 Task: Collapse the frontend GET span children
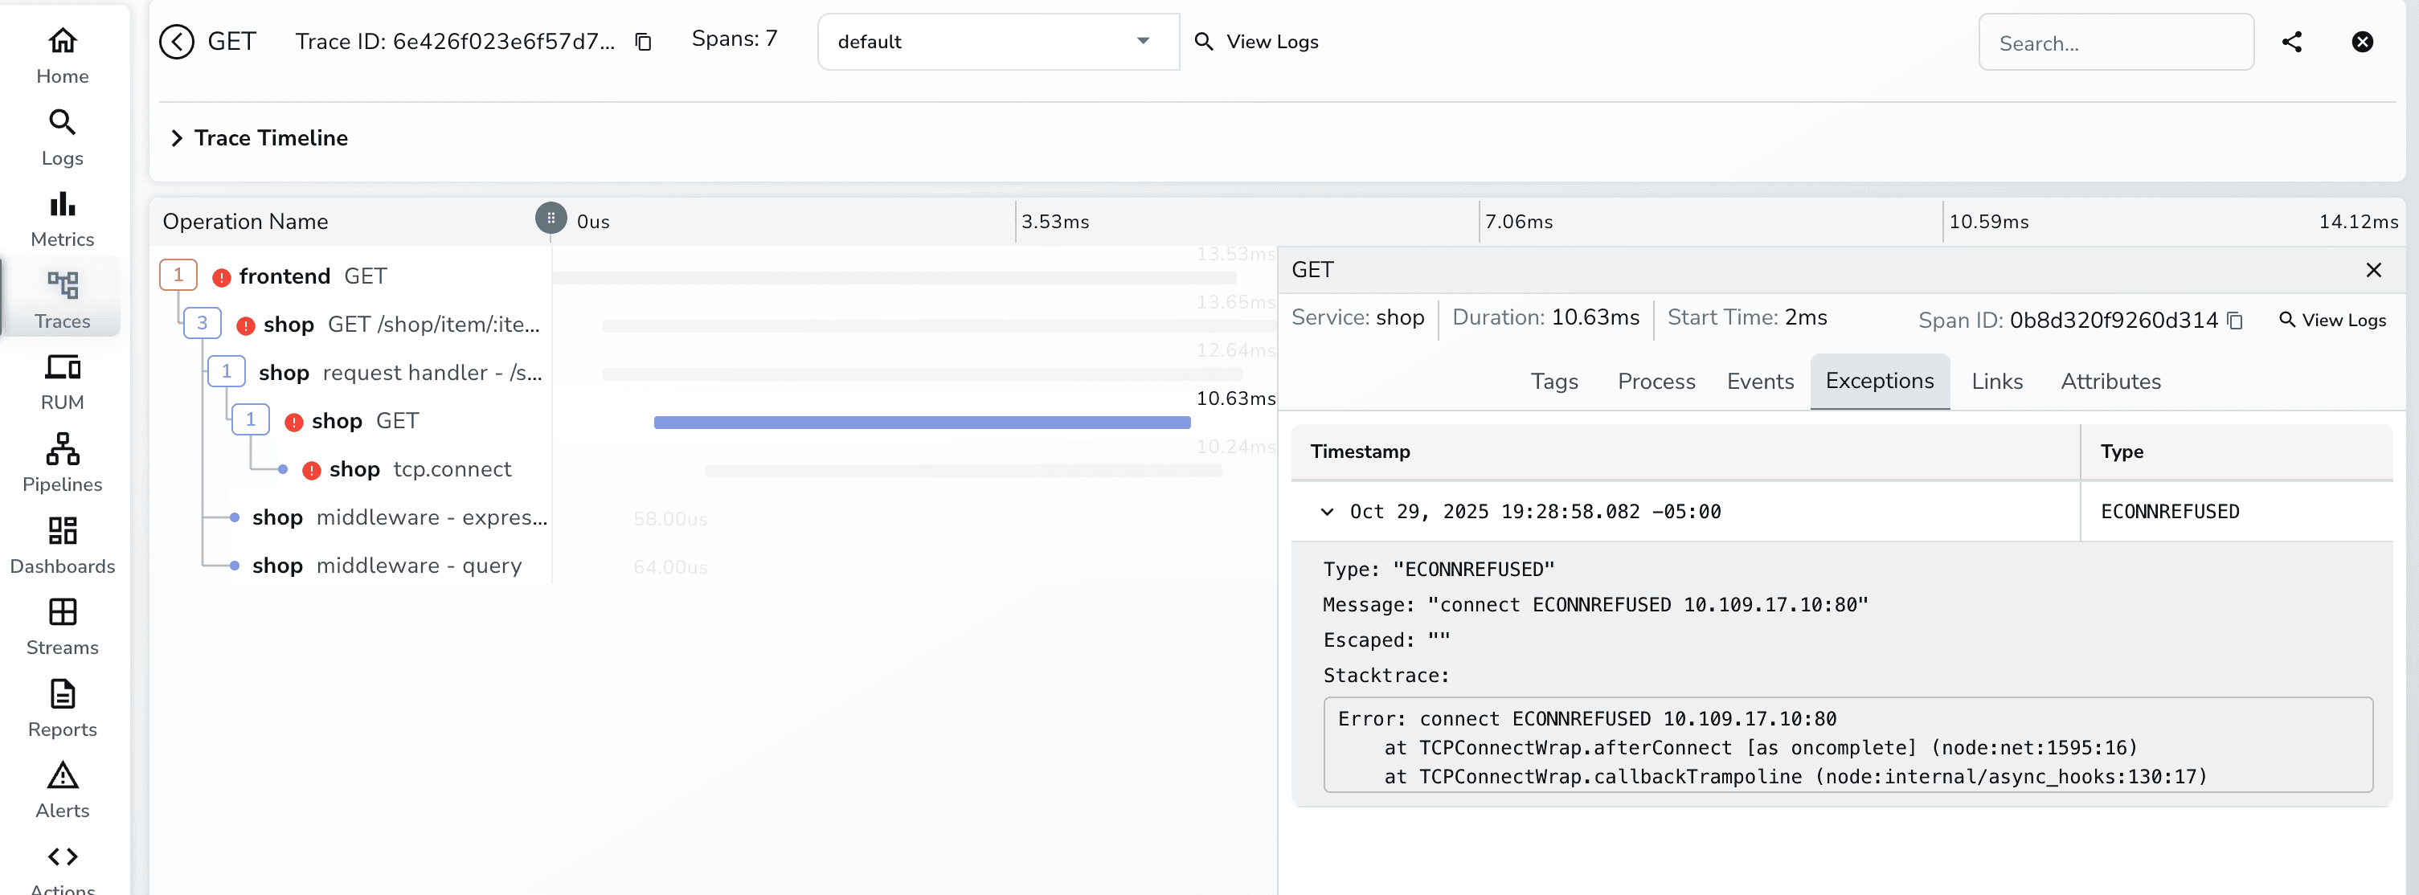(178, 275)
